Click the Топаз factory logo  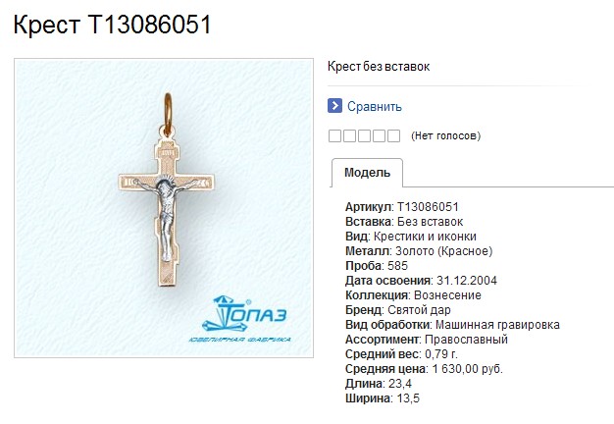(243, 318)
